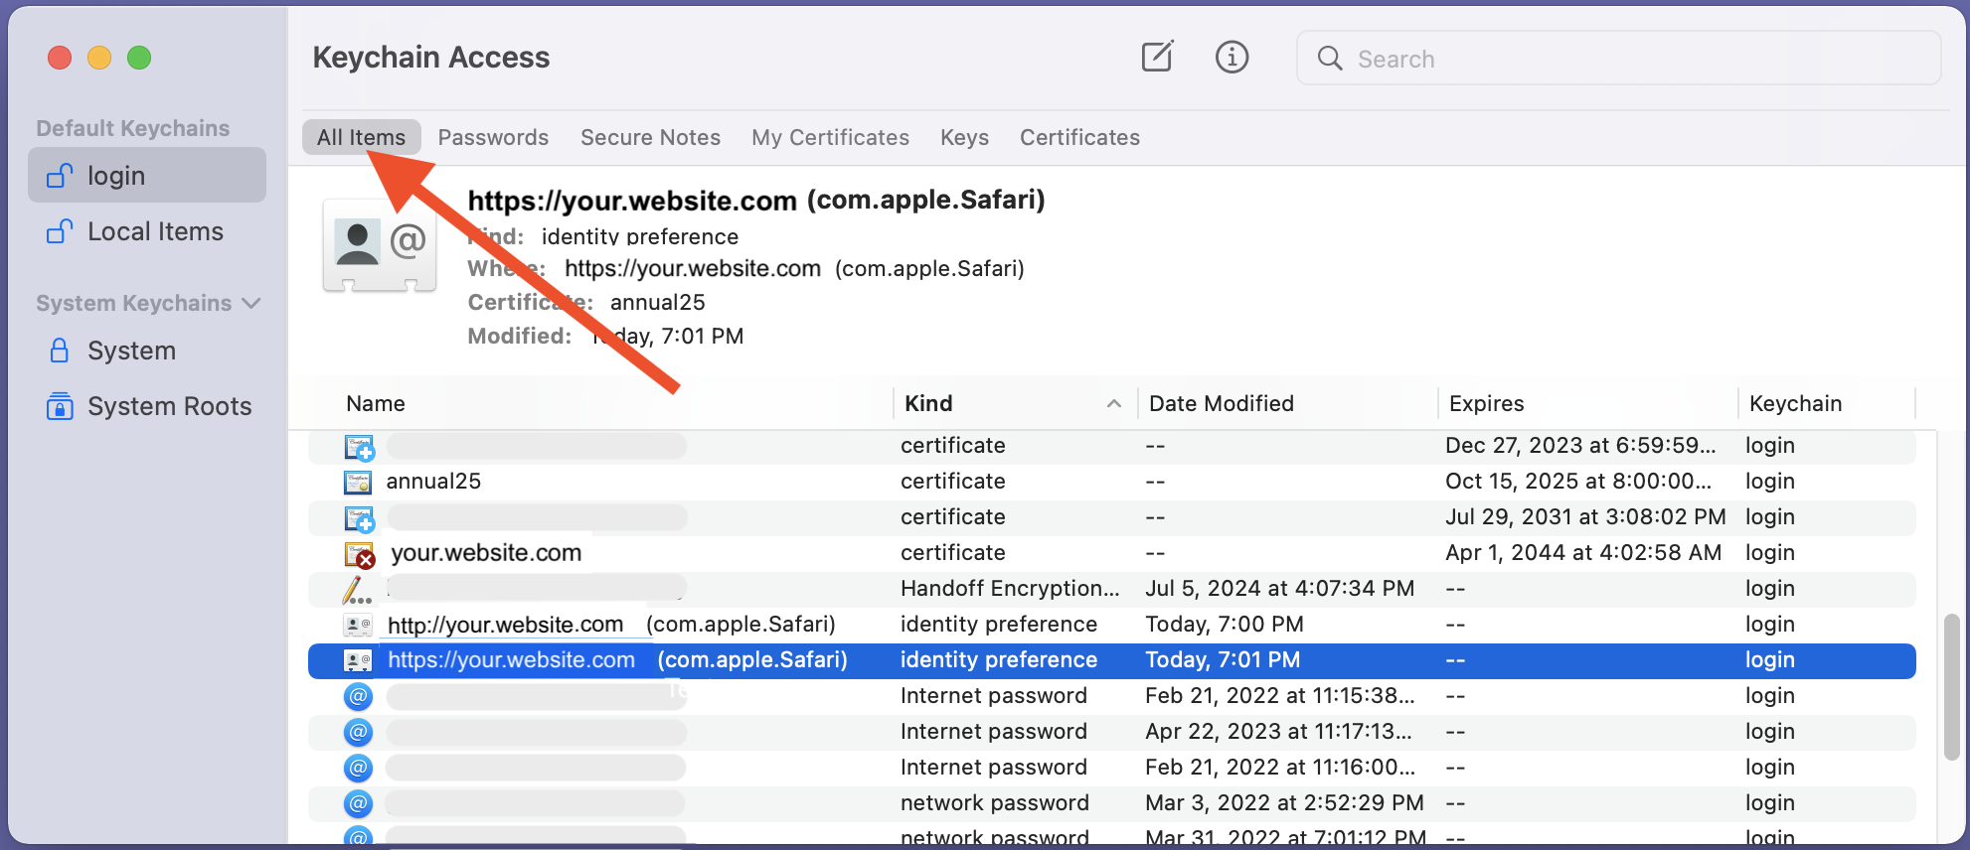Screen dimensions: 1970x850
Task: Click the @ icon for Feb 21 11:16 password
Action: point(358,768)
